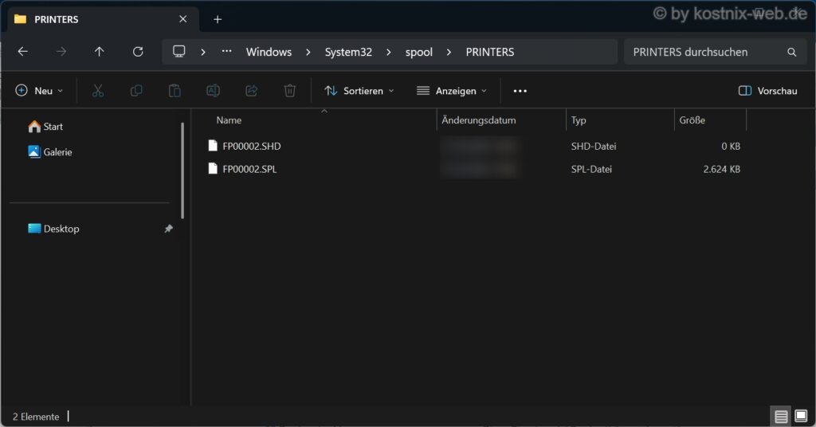
Task: Open Desktop in the navigation pane
Action: [x=53, y=229]
